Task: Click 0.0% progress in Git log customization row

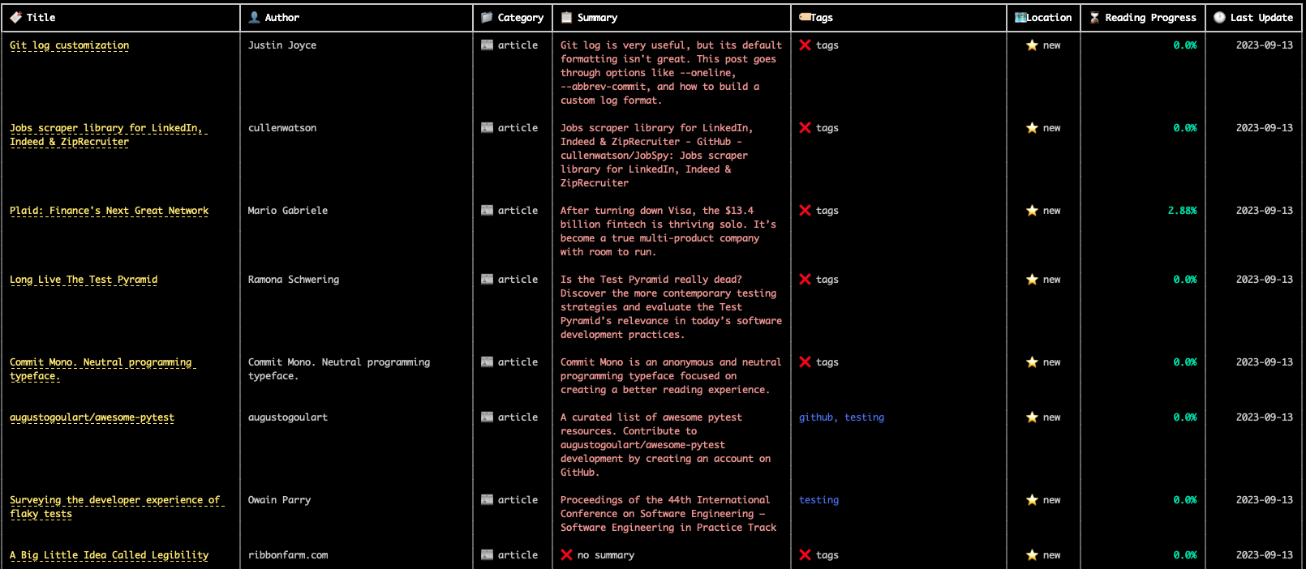Action: click(x=1184, y=45)
